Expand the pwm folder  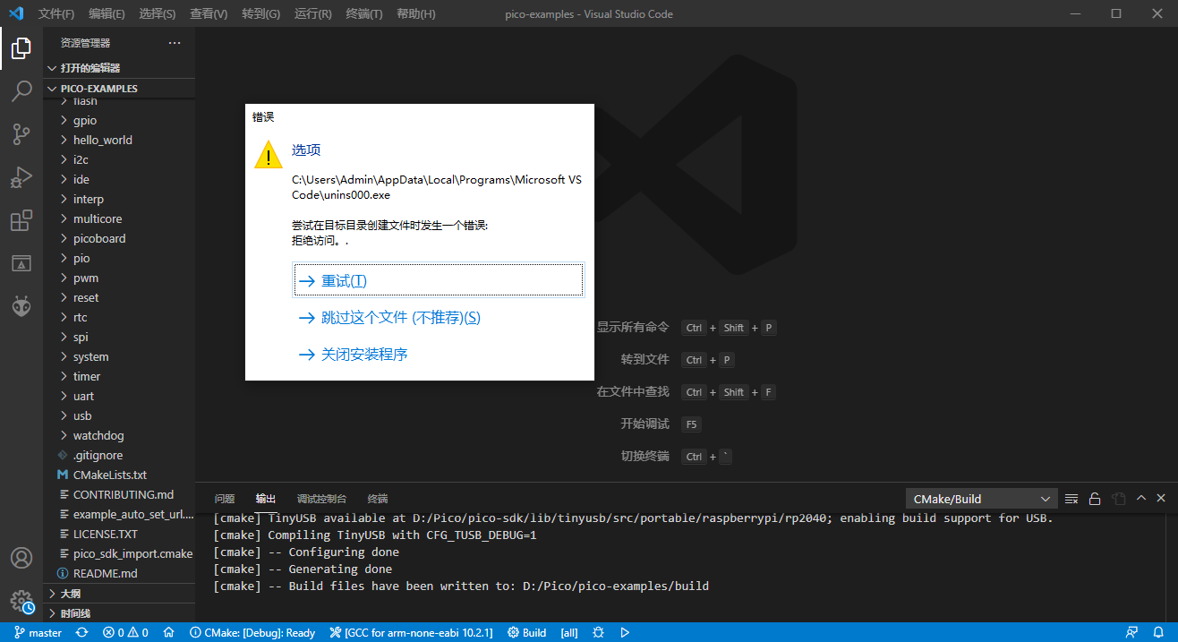click(x=119, y=278)
